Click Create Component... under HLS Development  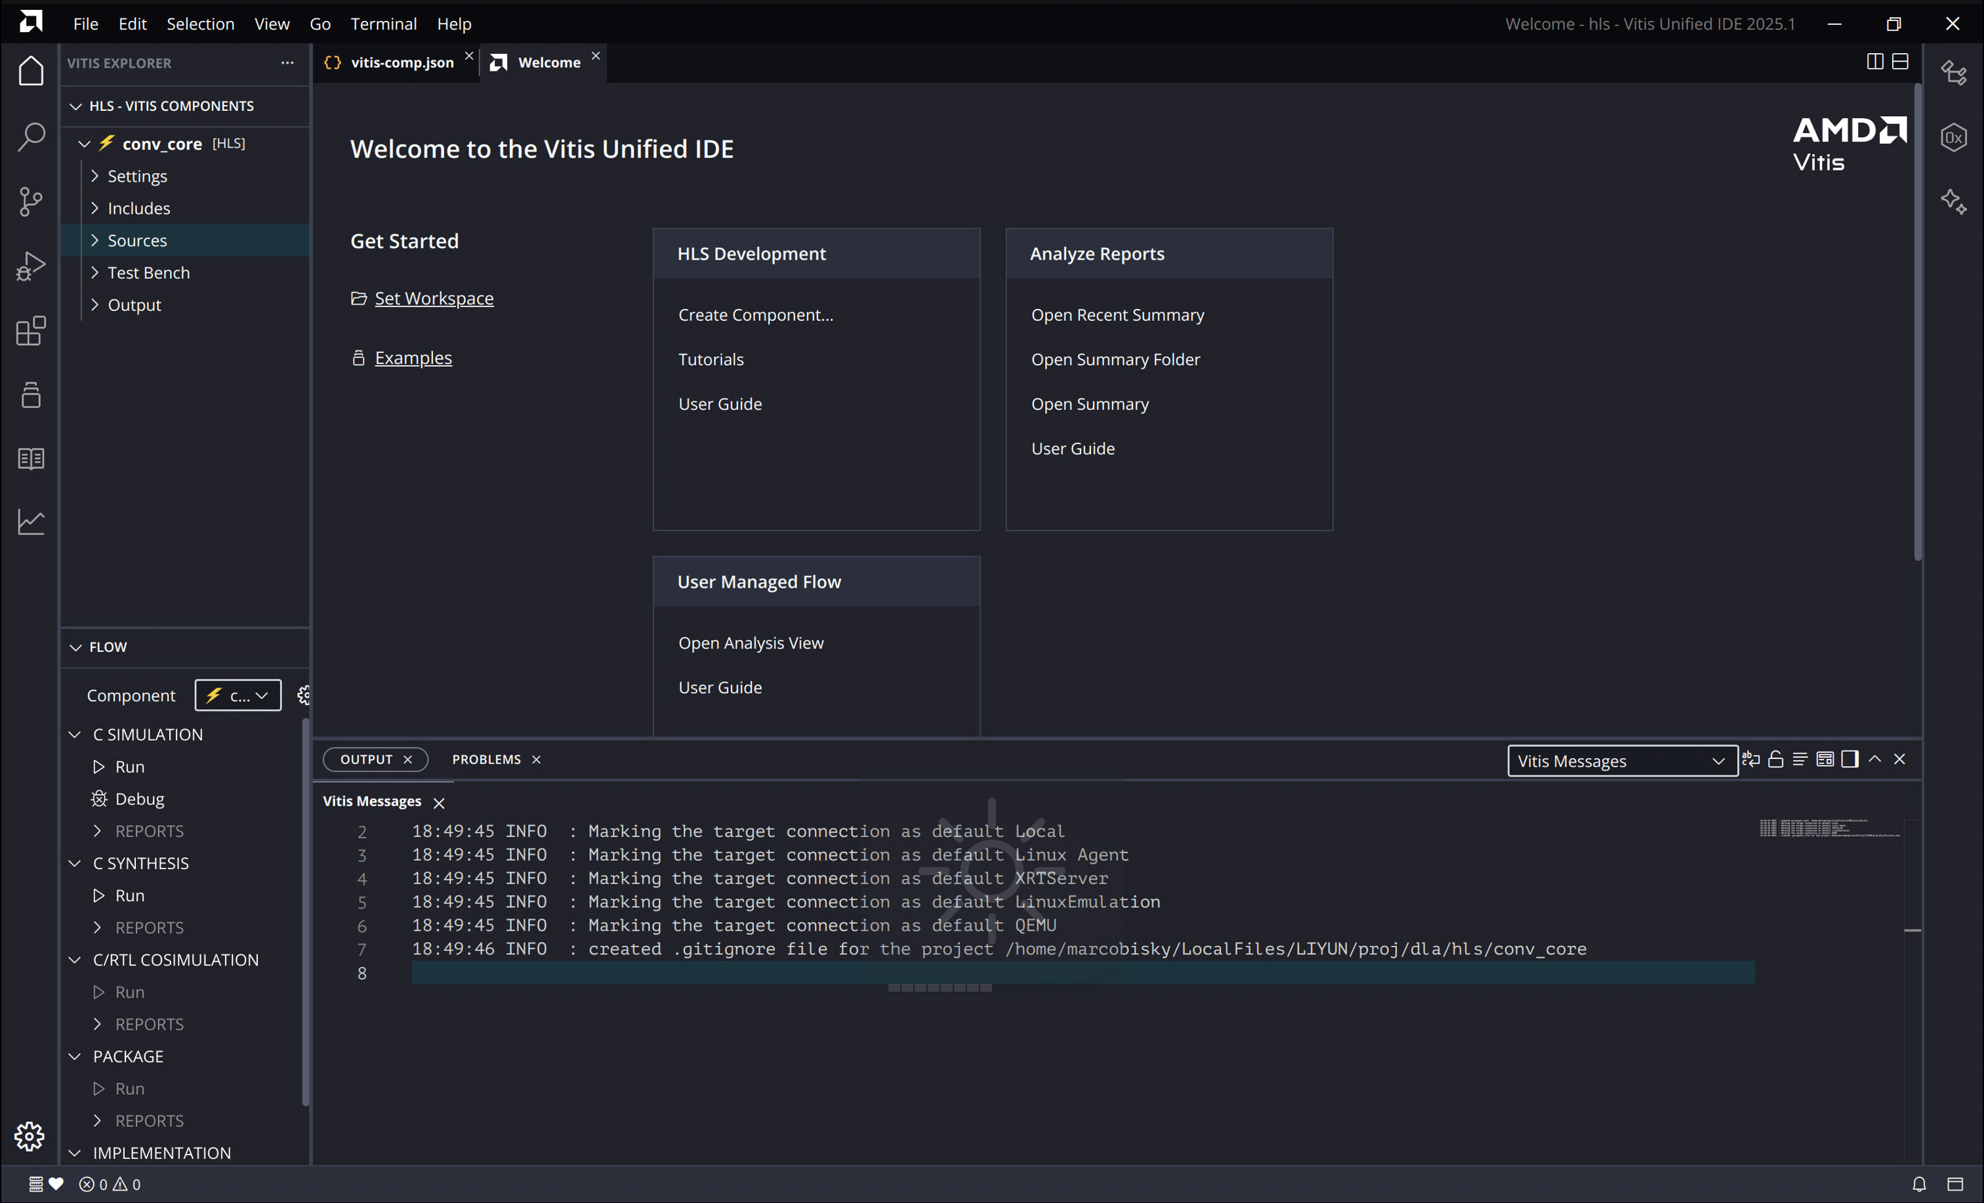(755, 315)
